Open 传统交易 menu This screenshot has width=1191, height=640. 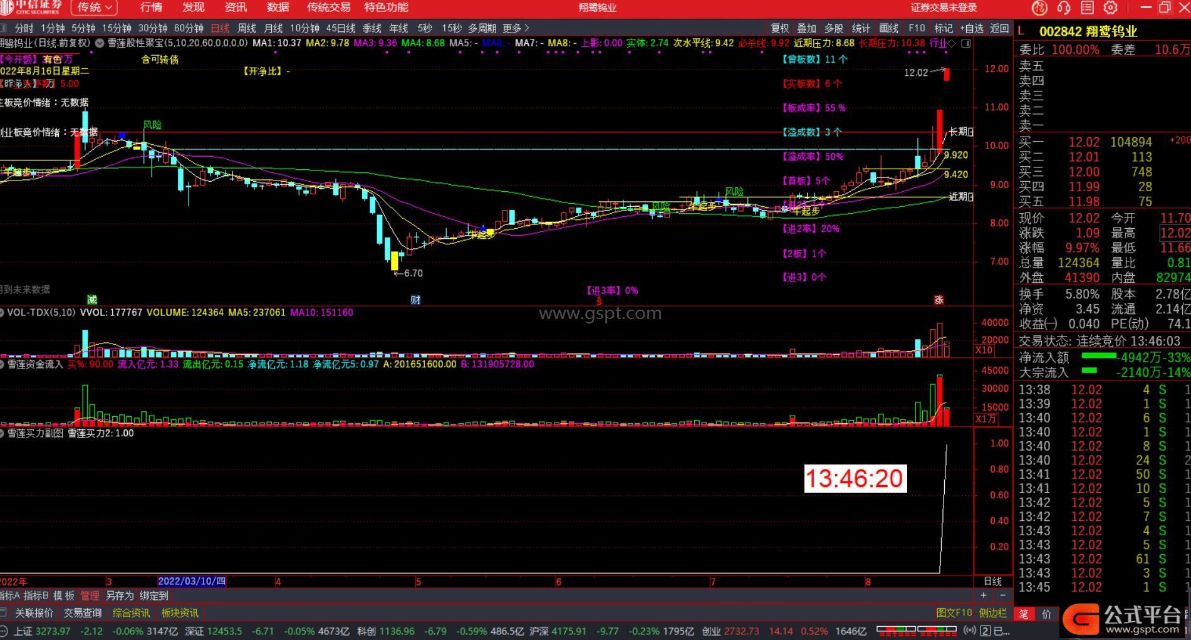[x=329, y=8]
